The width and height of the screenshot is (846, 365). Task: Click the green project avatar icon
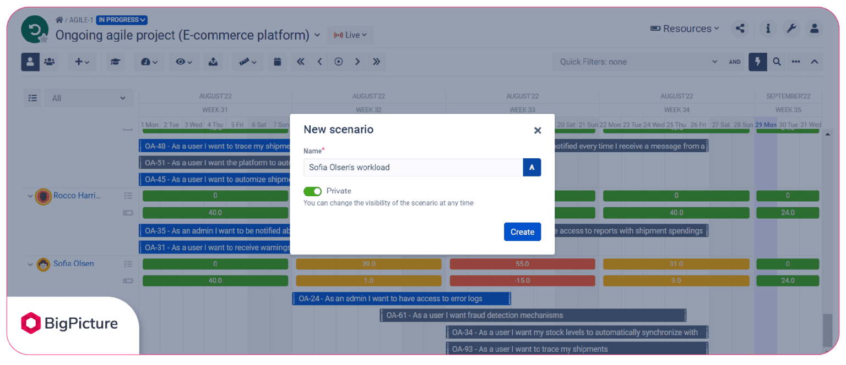[x=35, y=30]
